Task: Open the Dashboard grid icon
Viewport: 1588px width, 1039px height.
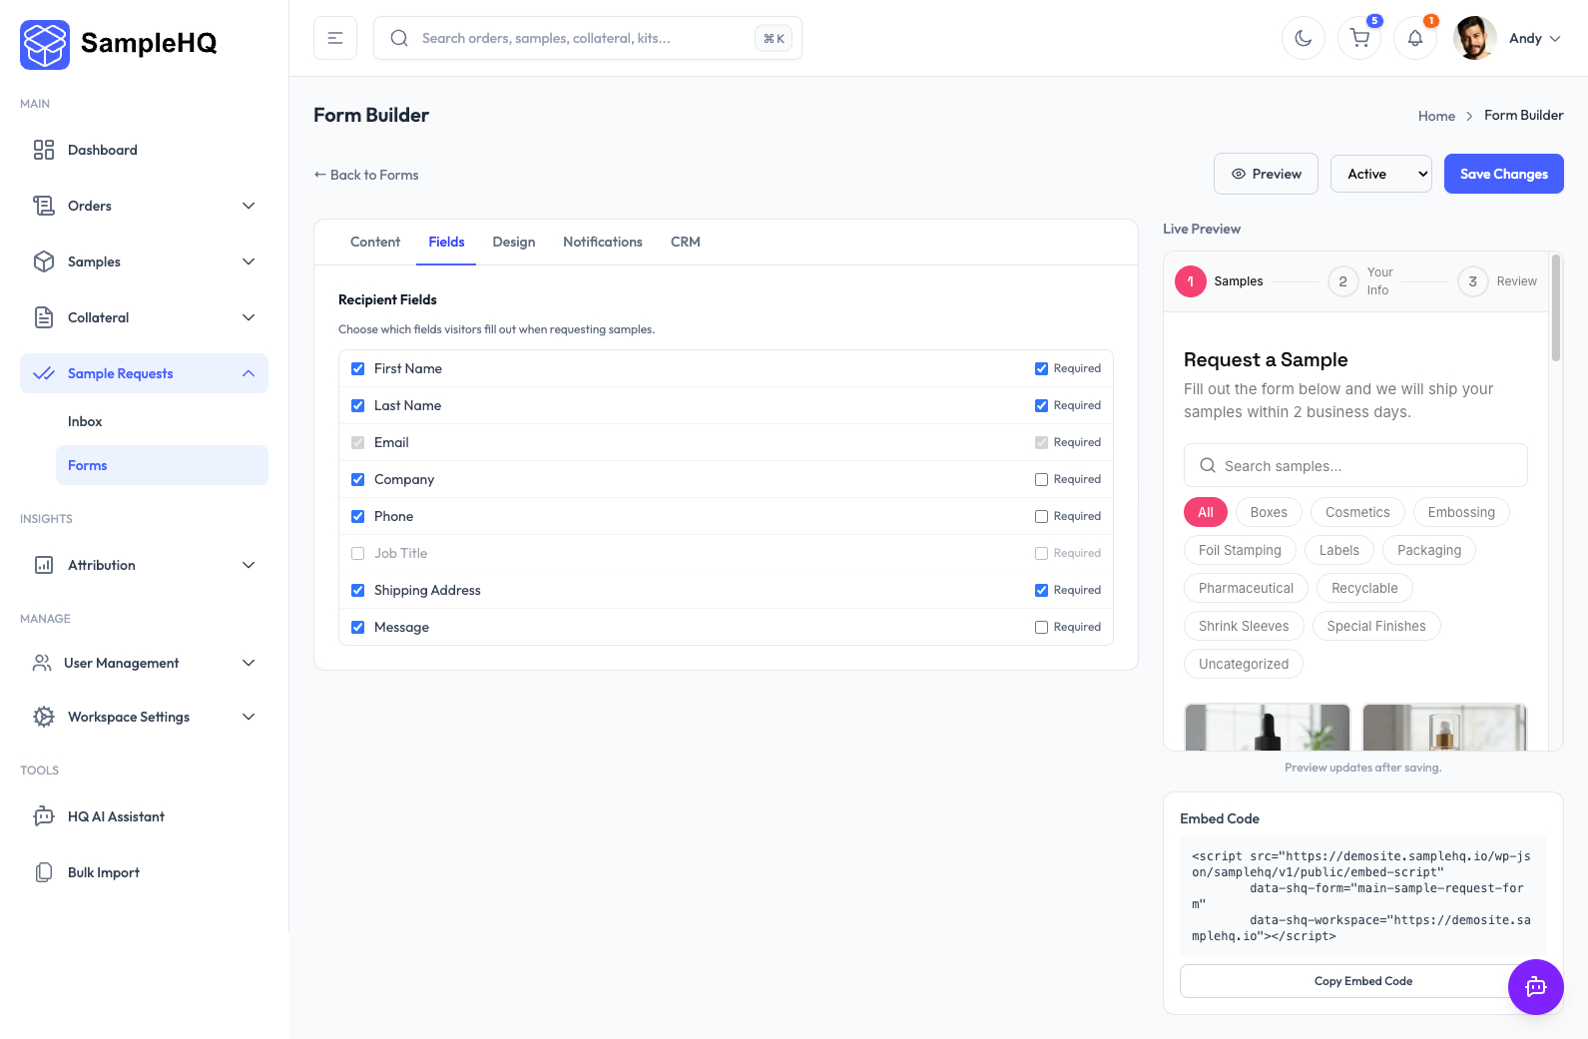Action: [44, 150]
